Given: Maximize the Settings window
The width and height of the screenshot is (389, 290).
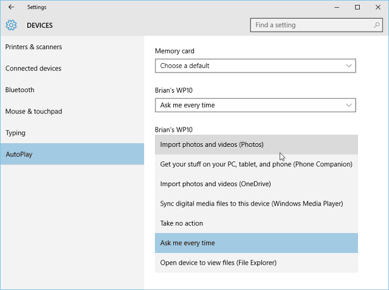Looking at the screenshot, I should [357, 7].
